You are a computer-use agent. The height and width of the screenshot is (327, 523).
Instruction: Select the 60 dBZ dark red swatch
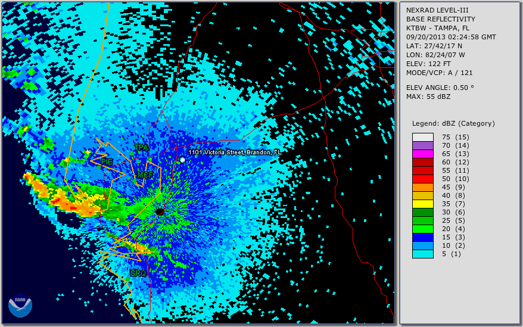tap(422, 162)
